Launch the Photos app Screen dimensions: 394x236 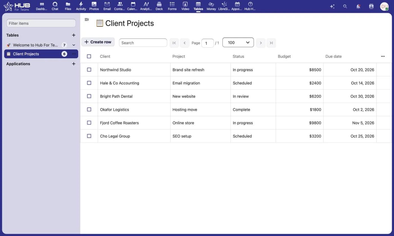click(x=94, y=6)
